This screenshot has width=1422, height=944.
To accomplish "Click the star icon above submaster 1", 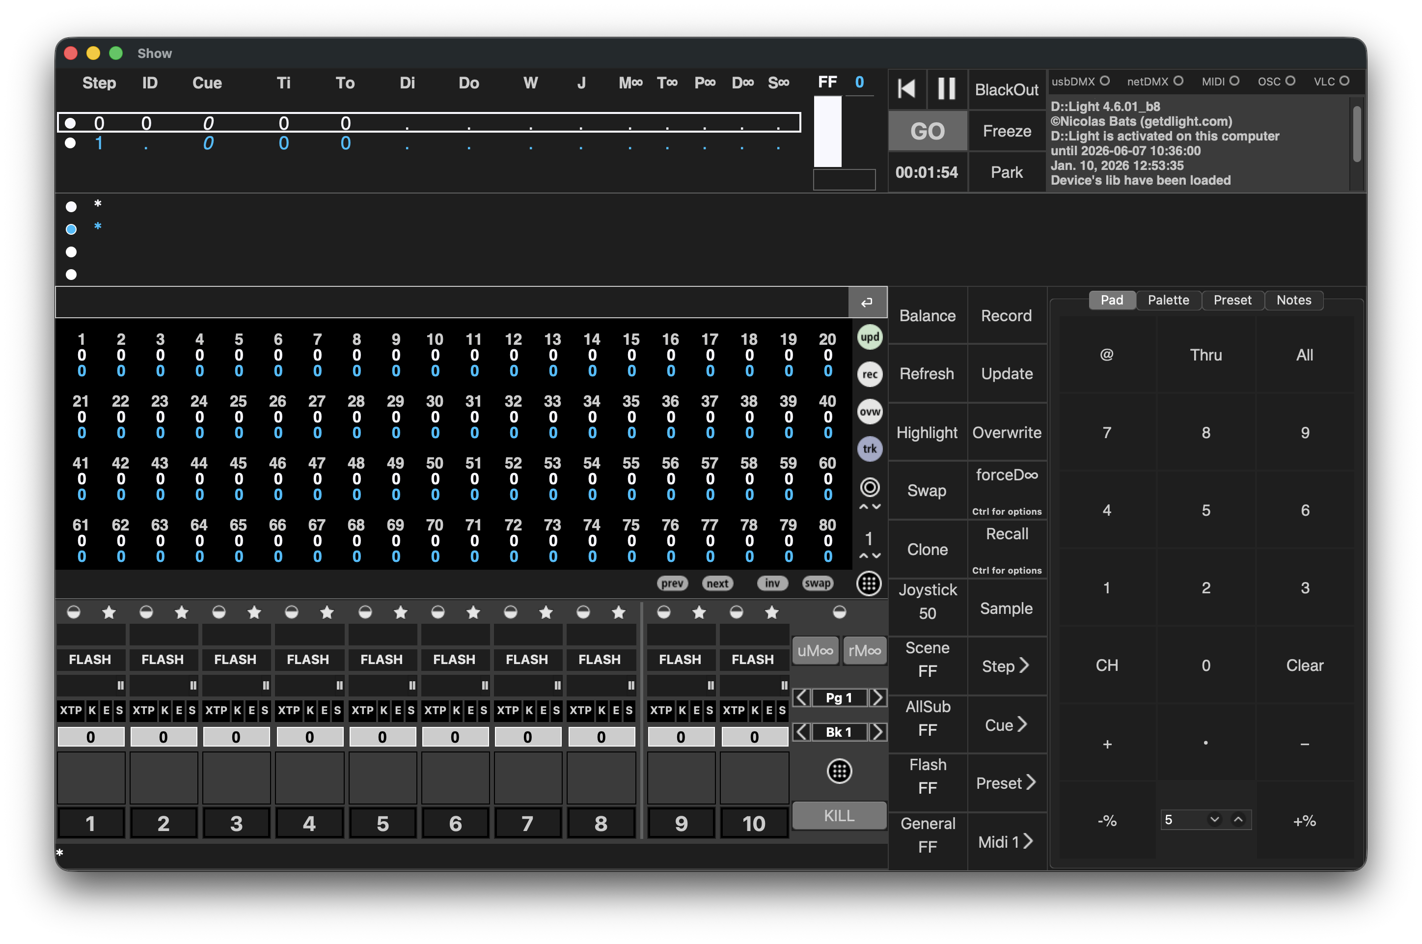I will tap(109, 613).
